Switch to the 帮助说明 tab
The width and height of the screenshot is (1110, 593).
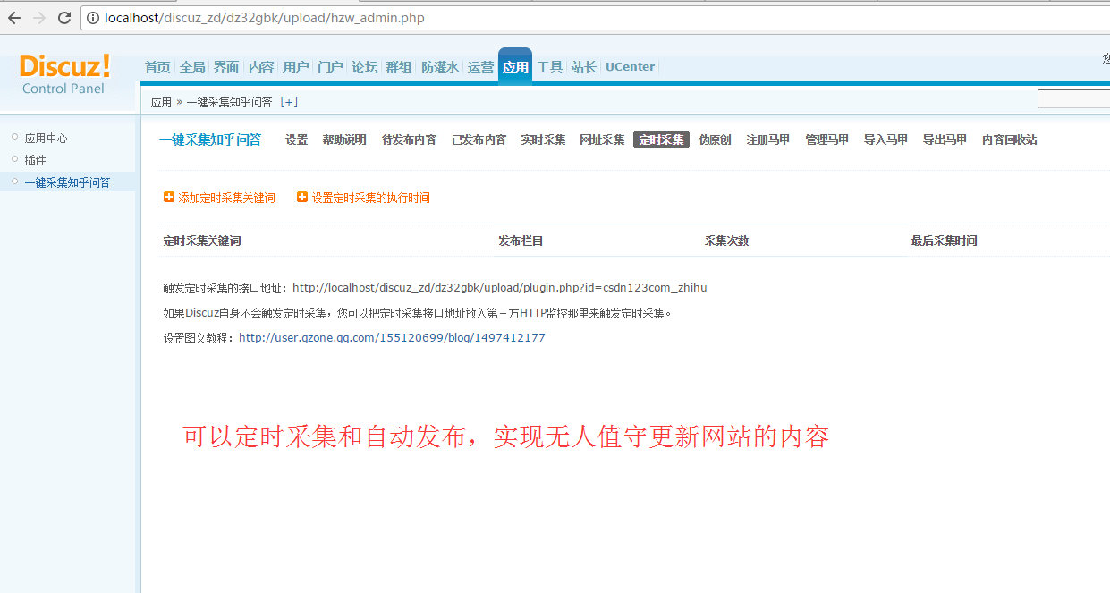coord(344,140)
